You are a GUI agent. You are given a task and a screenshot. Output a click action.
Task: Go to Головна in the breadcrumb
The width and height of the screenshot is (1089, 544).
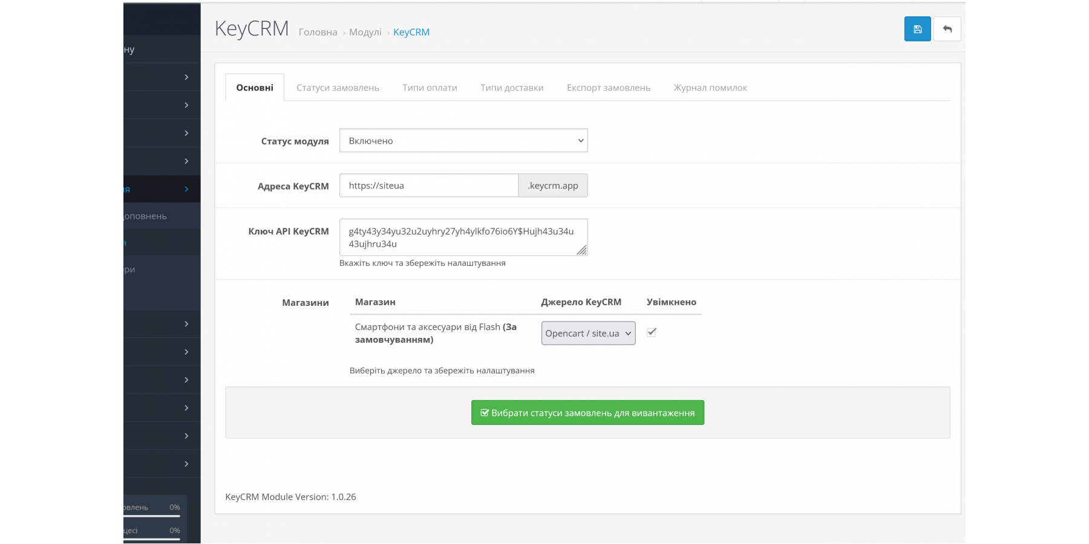pyautogui.click(x=318, y=32)
